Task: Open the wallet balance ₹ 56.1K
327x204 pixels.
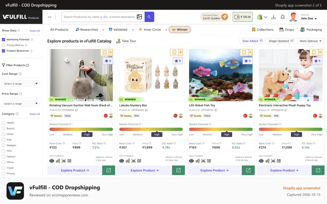Action: coord(243,17)
